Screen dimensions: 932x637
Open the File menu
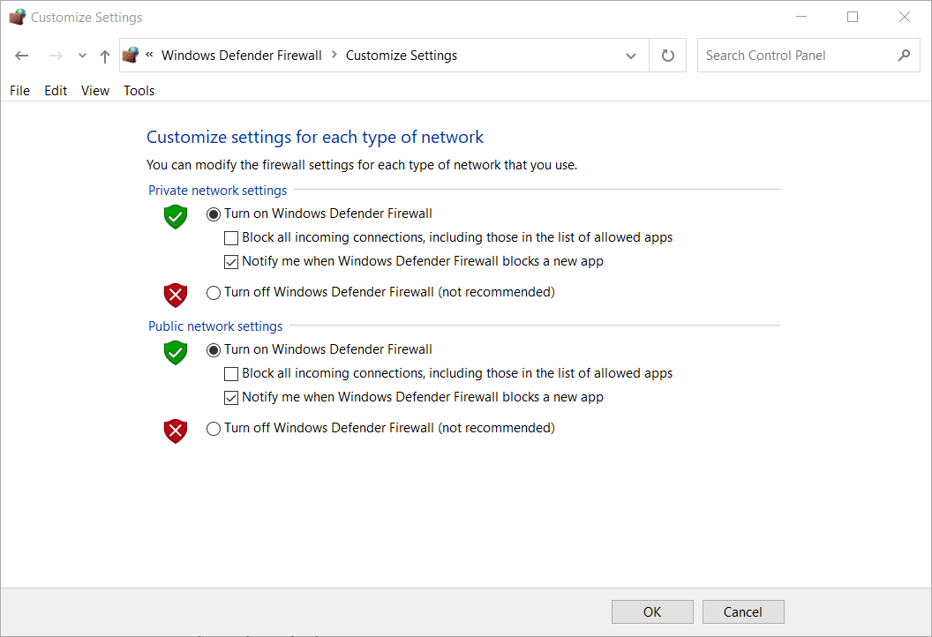19,90
